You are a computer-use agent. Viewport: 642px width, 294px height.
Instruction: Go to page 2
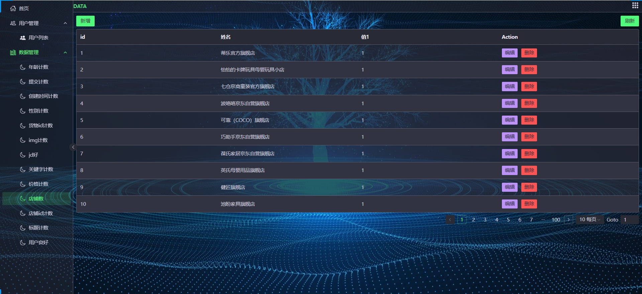(473, 220)
